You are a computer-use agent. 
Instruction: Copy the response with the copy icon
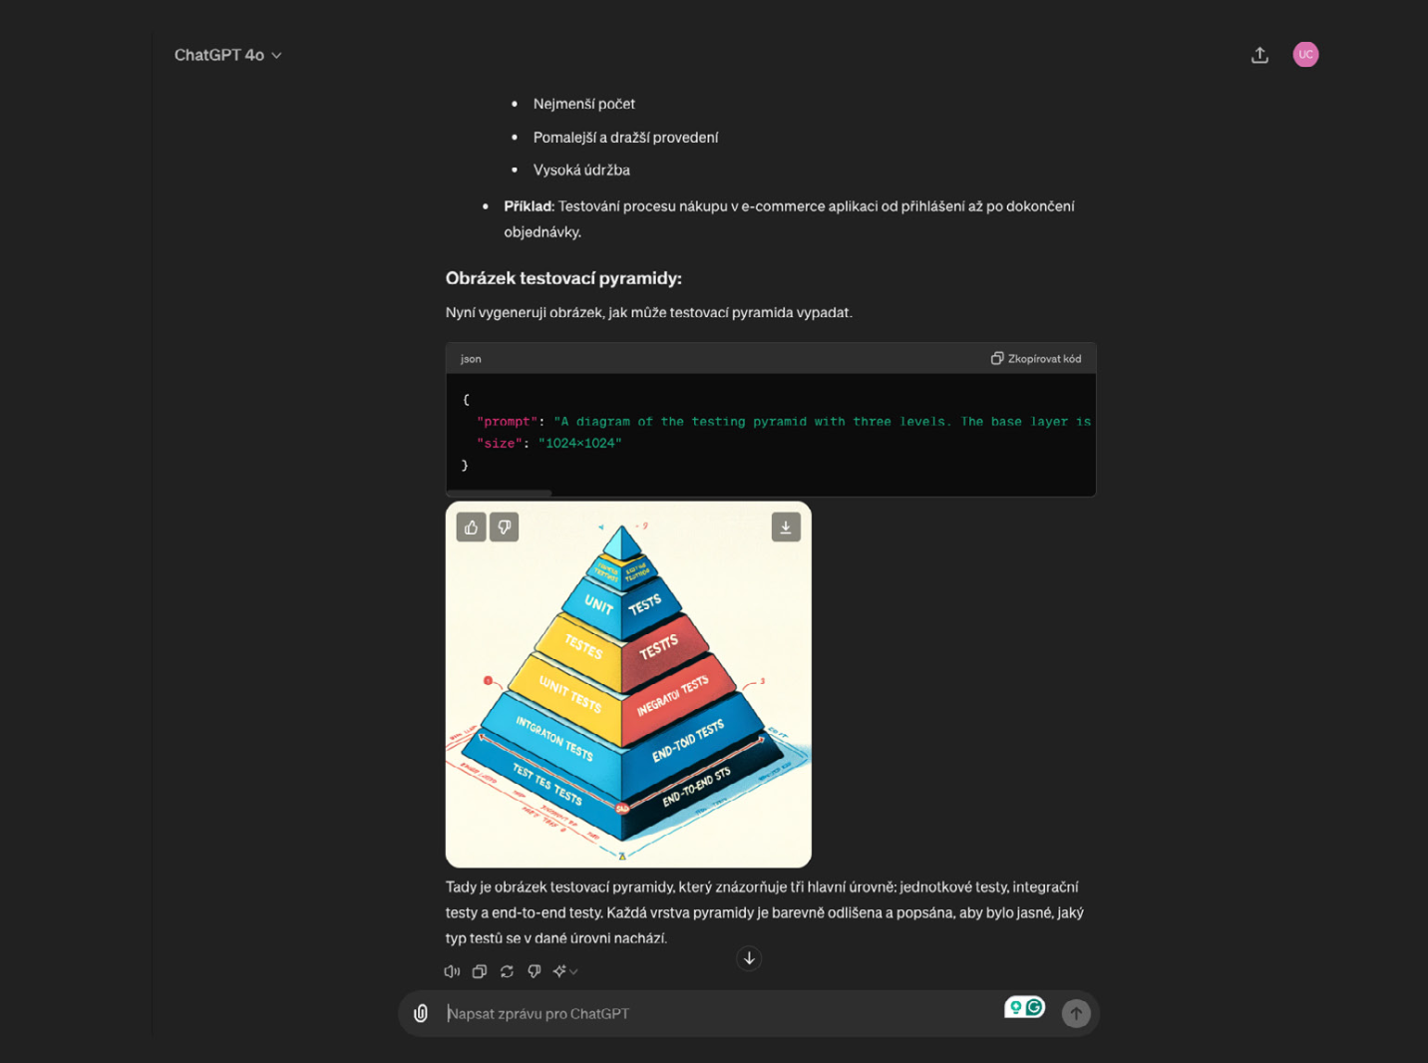coord(480,971)
